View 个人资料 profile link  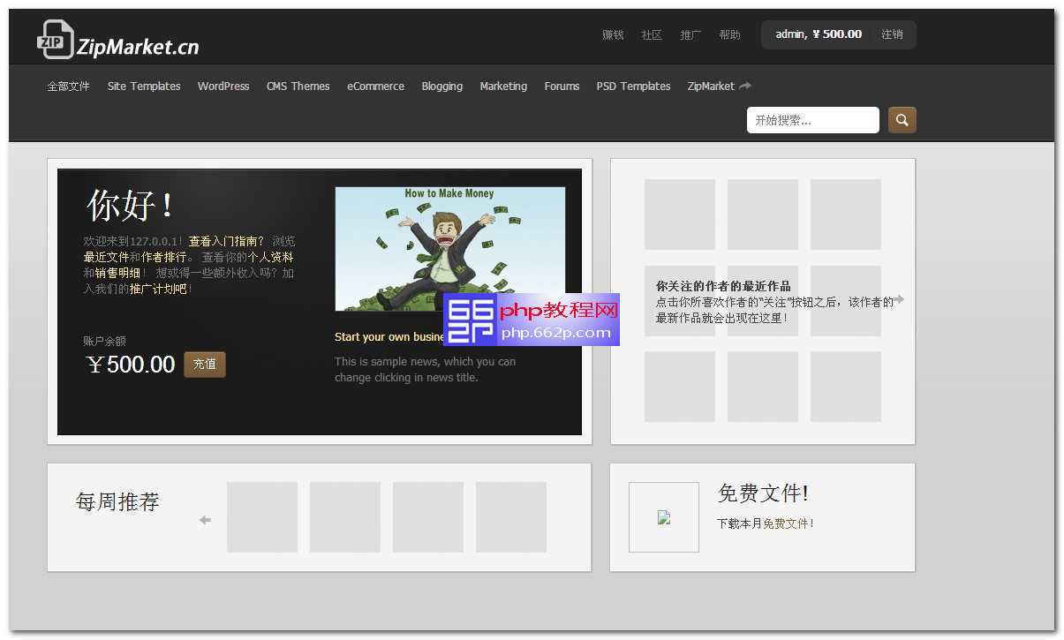click(270, 257)
